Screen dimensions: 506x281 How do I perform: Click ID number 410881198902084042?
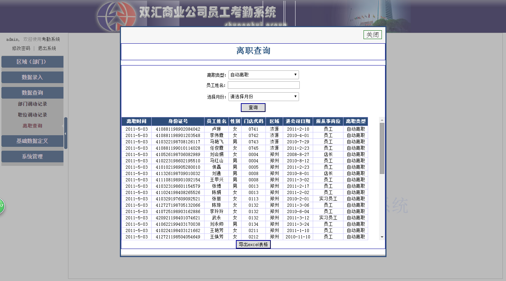click(x=178, y=129)
